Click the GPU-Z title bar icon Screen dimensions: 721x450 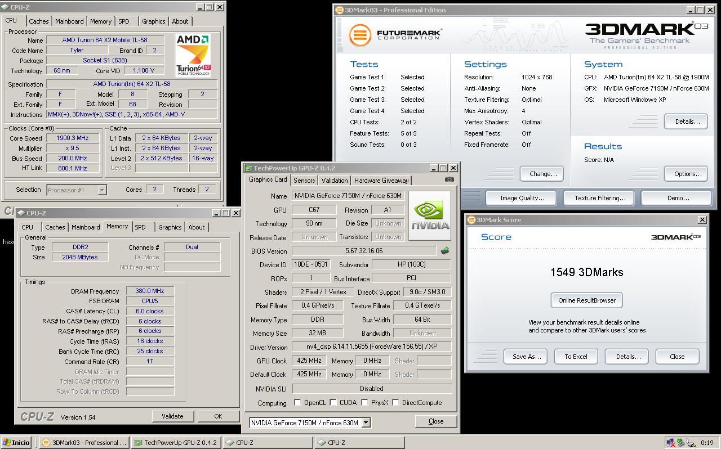coord(248,168)
